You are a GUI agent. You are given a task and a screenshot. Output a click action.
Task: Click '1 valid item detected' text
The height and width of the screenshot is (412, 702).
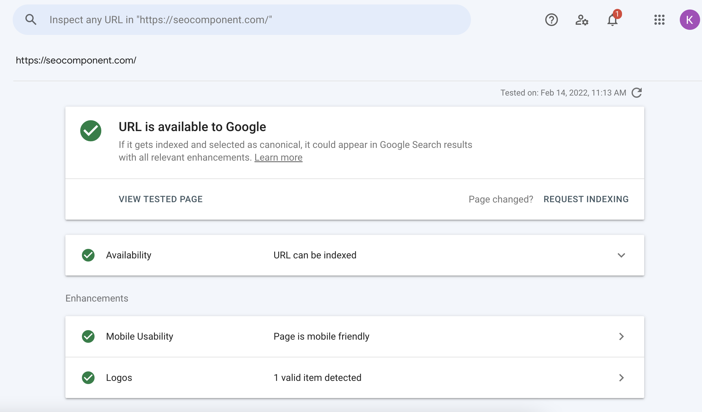pyautogui.click(x=317, y=378)
